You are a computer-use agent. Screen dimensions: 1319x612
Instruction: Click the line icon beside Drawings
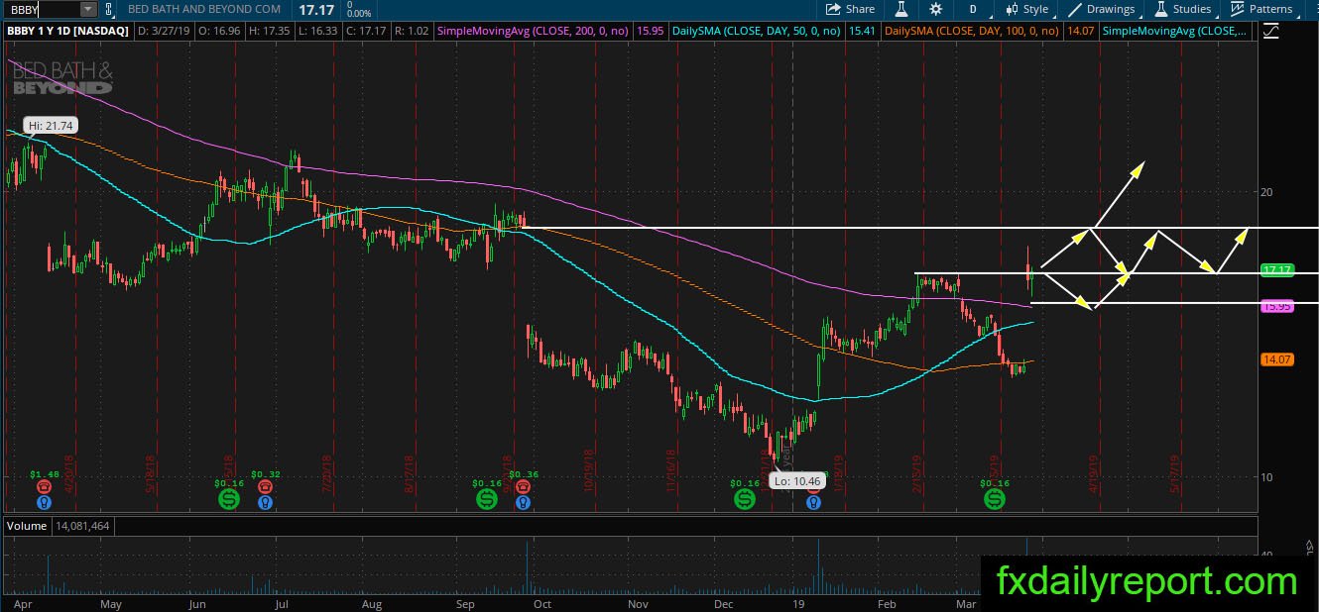pyautogui.click(x=1074, y=9)
